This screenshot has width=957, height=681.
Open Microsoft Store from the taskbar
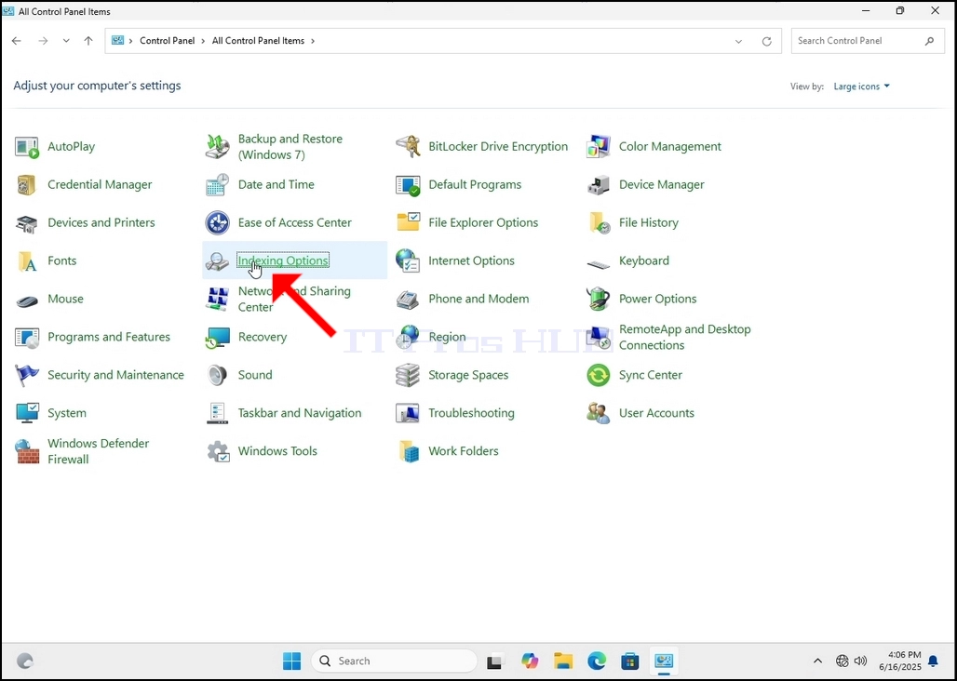pos(630,661)
